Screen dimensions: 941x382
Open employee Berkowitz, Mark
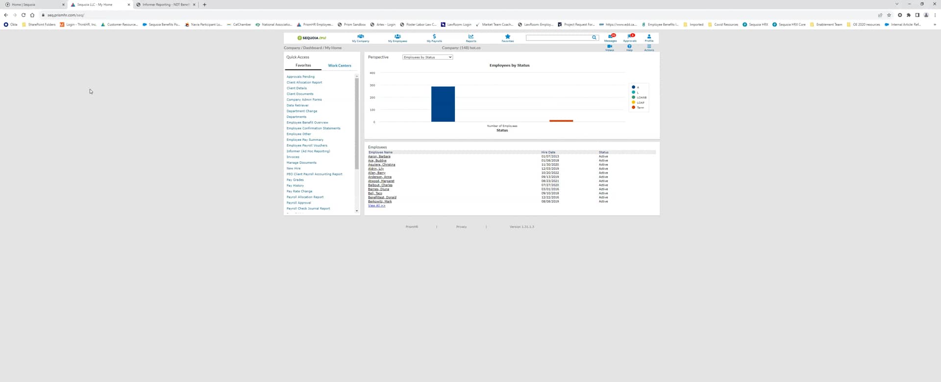click(380, 202)
